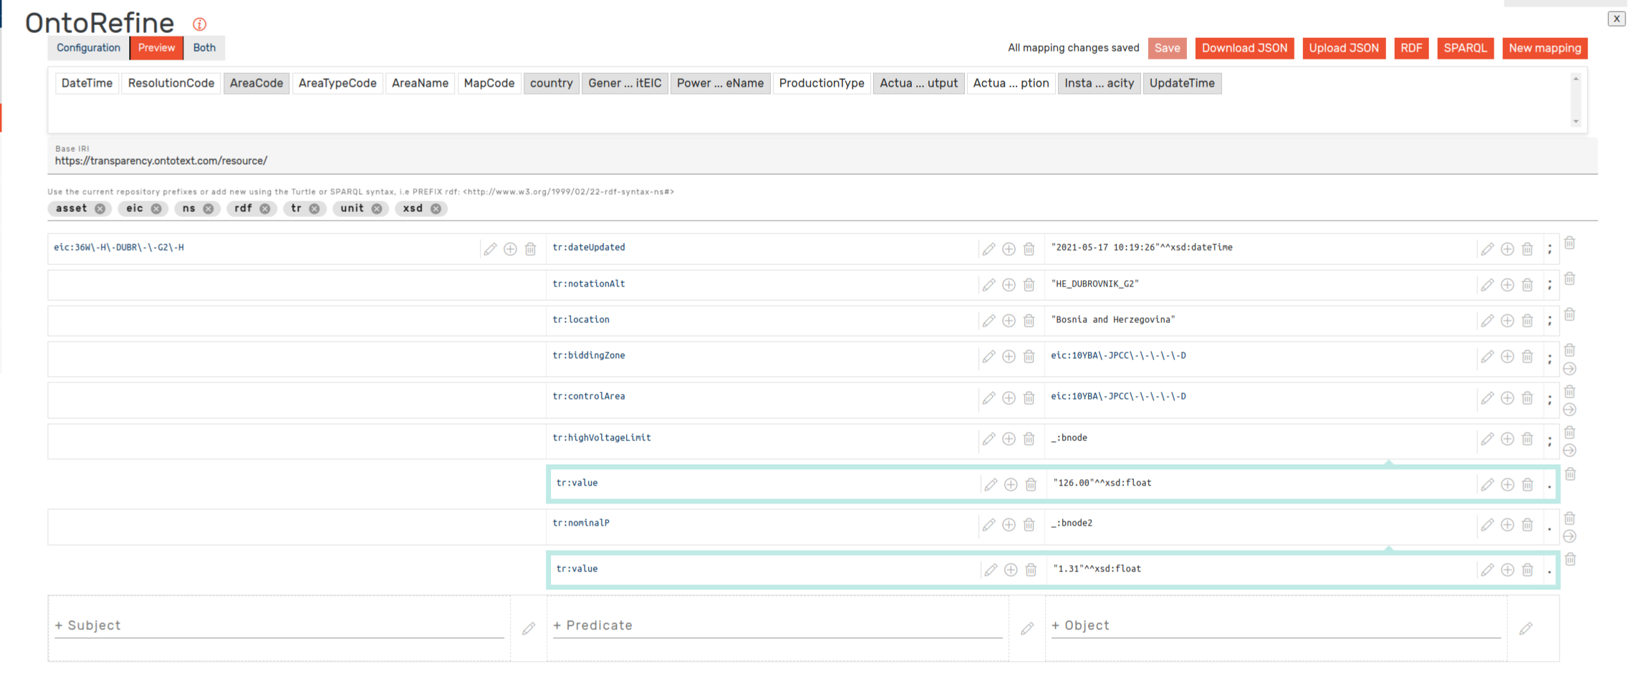
Task: Click the tr:biddingZone predicate text
Action: [589, 355]
